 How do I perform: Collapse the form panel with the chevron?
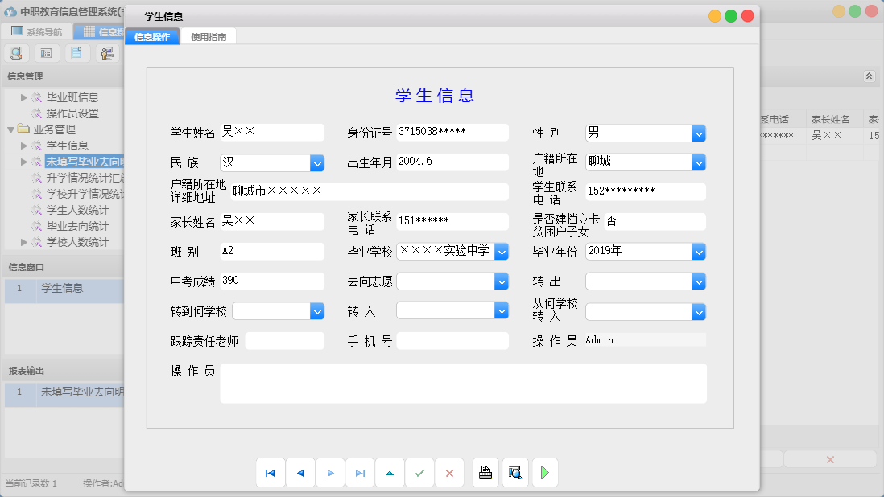click(x=869, y=76)
